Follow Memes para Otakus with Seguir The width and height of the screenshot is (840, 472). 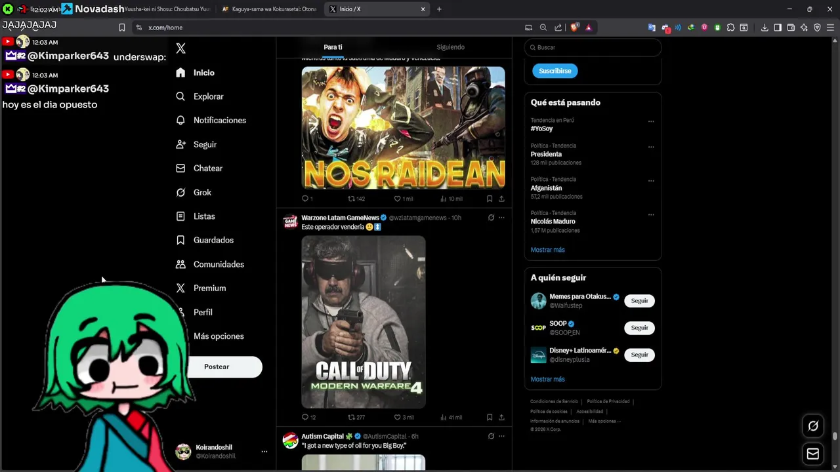click(x=639, y=301)
